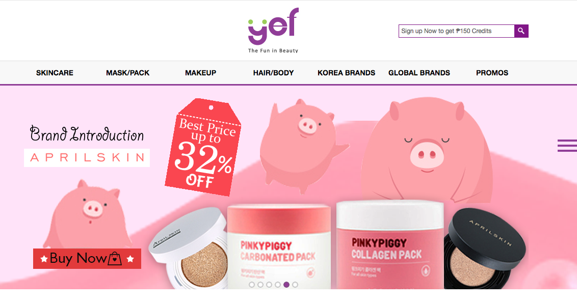Expand the HAIR/BODY category
This screenshot has width=577, height=303.
(x=273, y=73)
